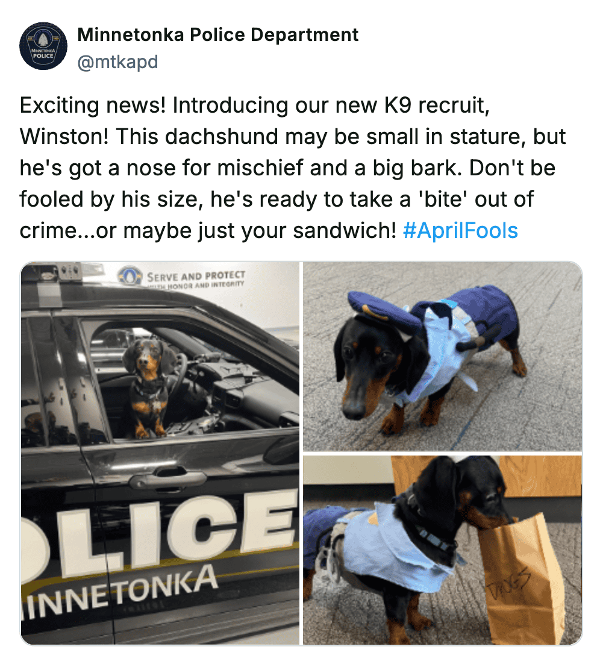The width and height of the screenshot is (600, 664).
Task: Open photo of dachshund wearing police hat
Action: [443, 357]
